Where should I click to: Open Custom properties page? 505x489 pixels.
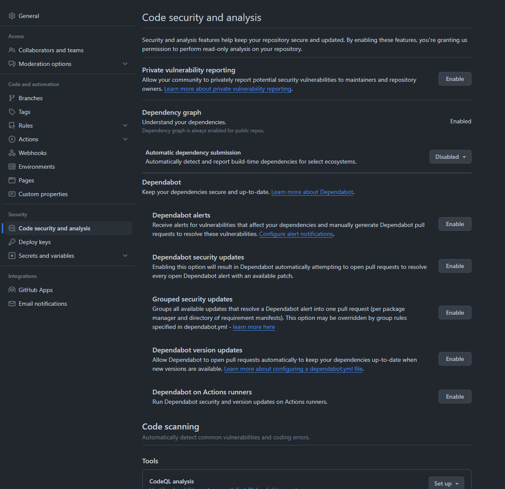click(68, 194)
